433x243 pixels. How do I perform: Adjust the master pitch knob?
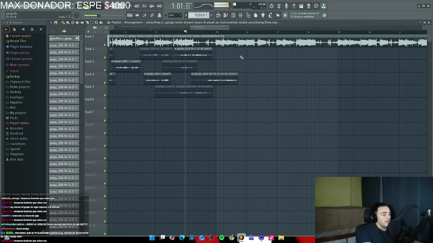(77, 15)
